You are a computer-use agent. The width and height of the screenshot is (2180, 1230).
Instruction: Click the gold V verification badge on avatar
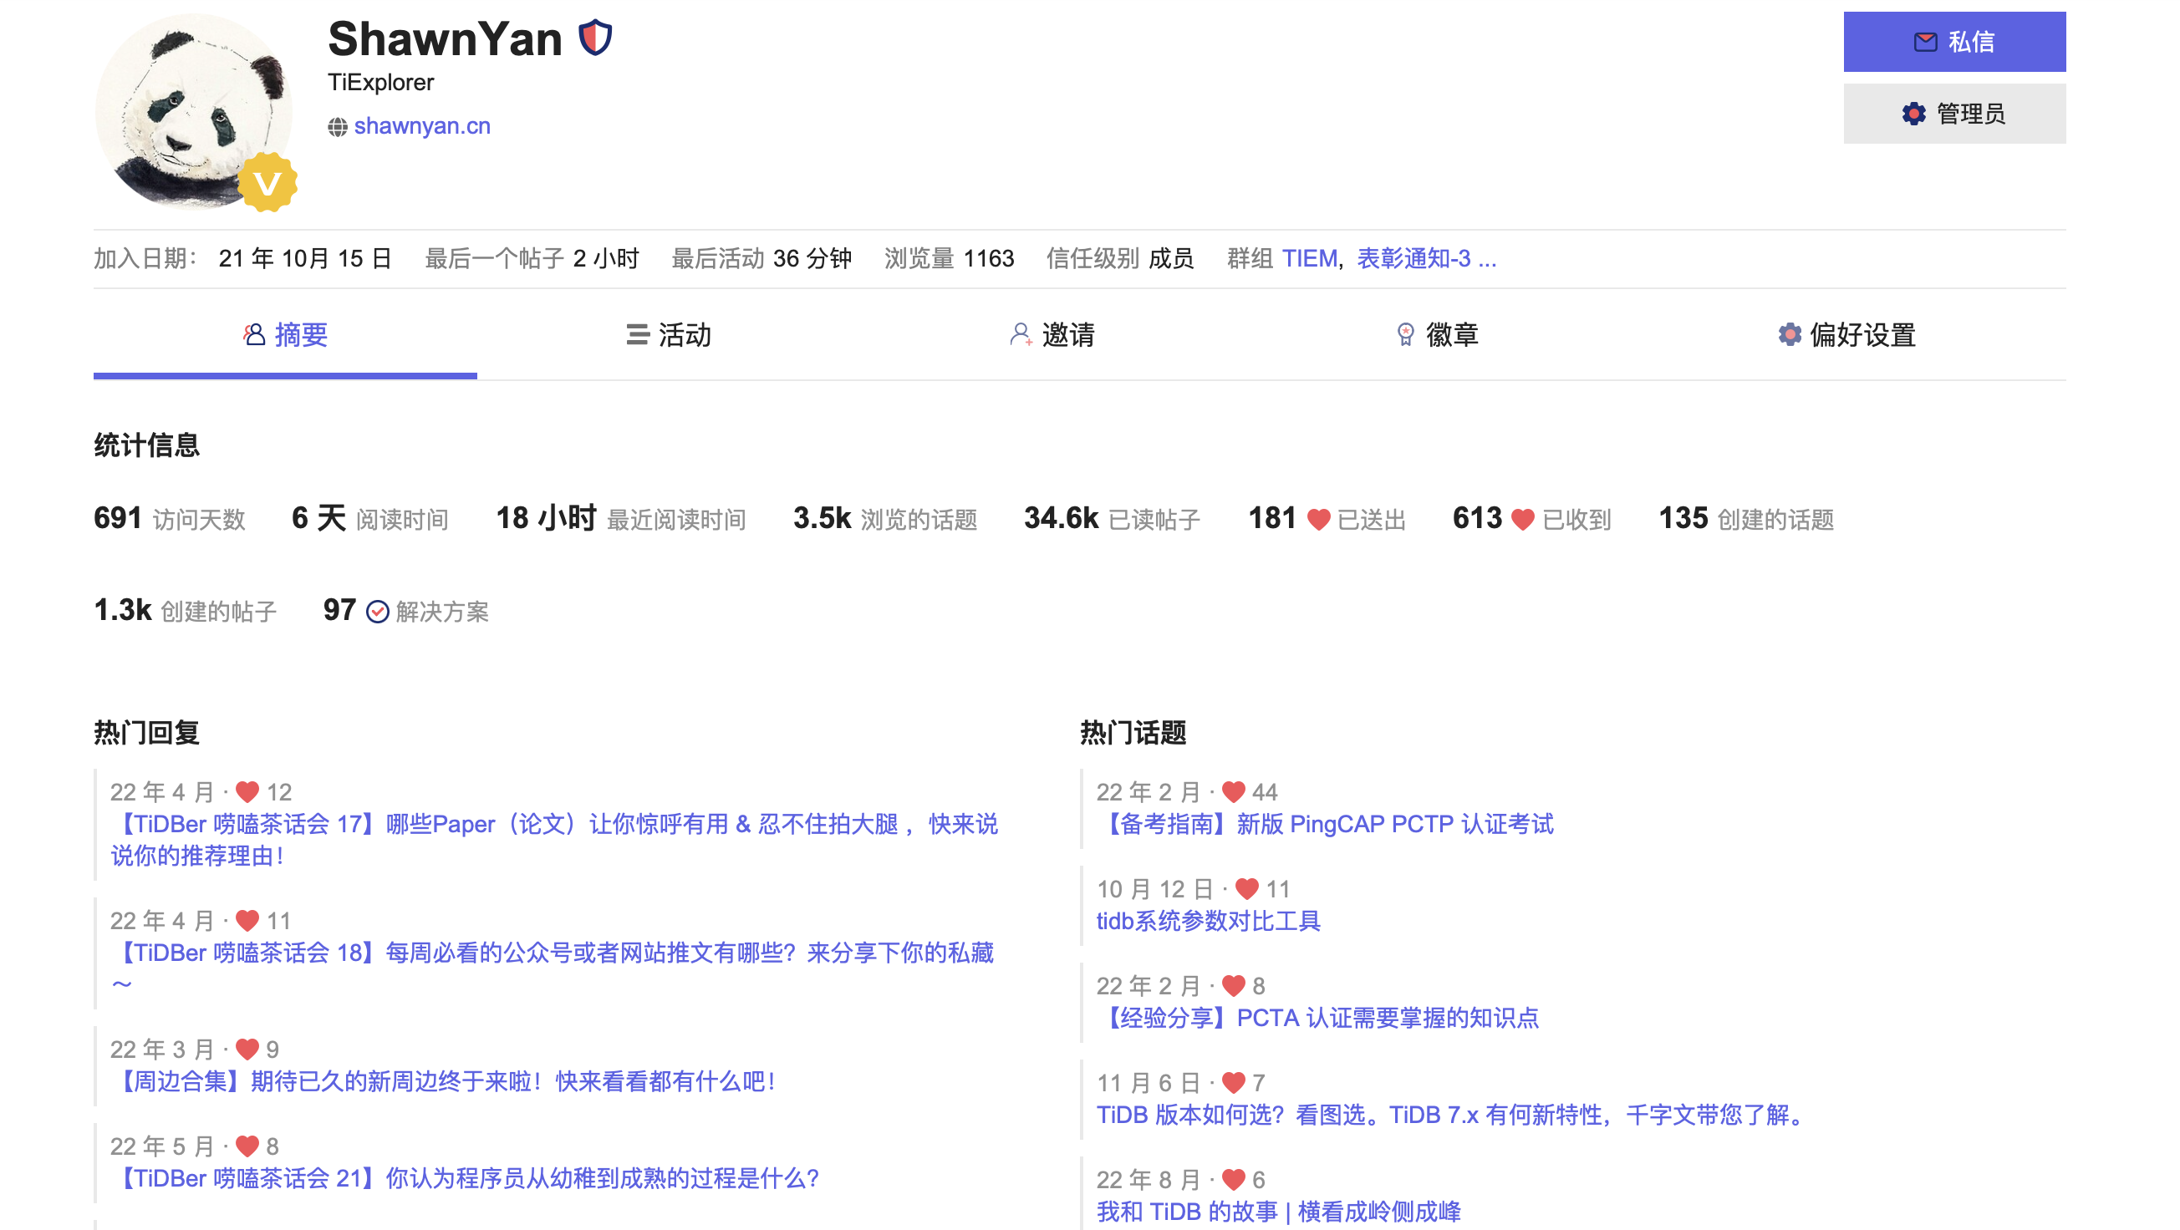(267, 183)
